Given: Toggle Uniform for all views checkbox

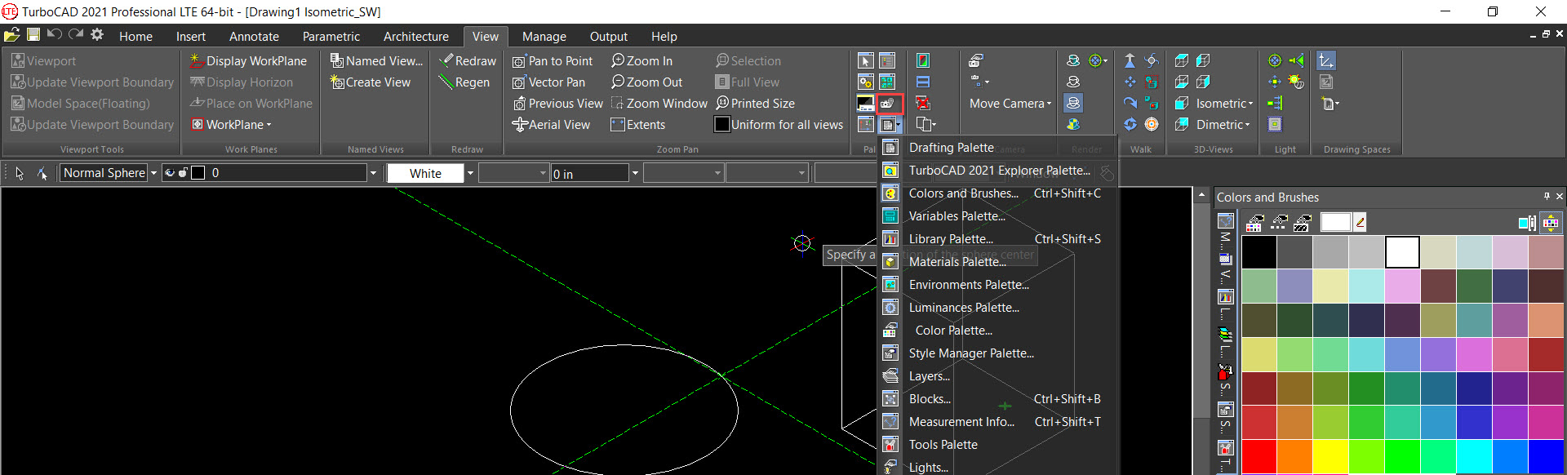Looking at the screenshot, I should pyautogui.click(x=722, y=125).
